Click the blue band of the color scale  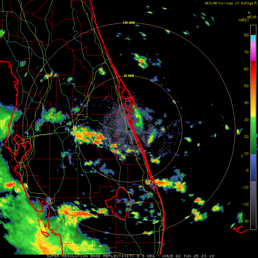(253, 167)
